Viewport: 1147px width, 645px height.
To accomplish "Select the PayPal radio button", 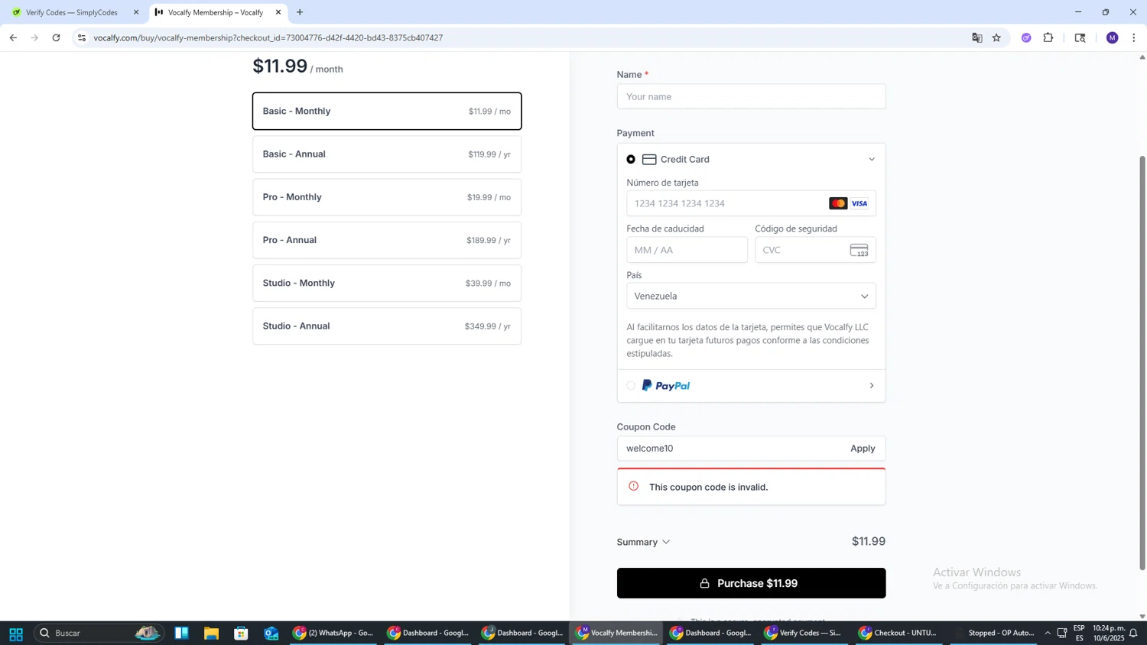I will tap(631, 385).
